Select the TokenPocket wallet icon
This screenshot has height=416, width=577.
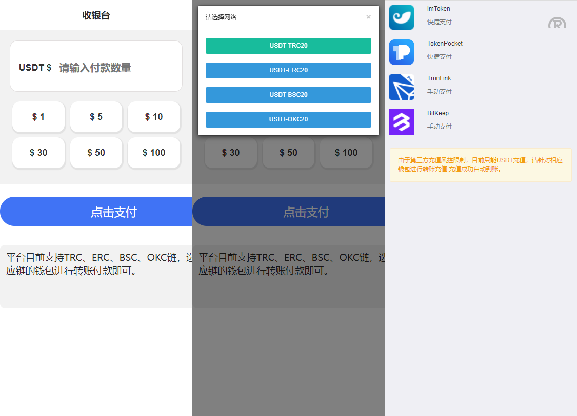(x=401, y=52)
